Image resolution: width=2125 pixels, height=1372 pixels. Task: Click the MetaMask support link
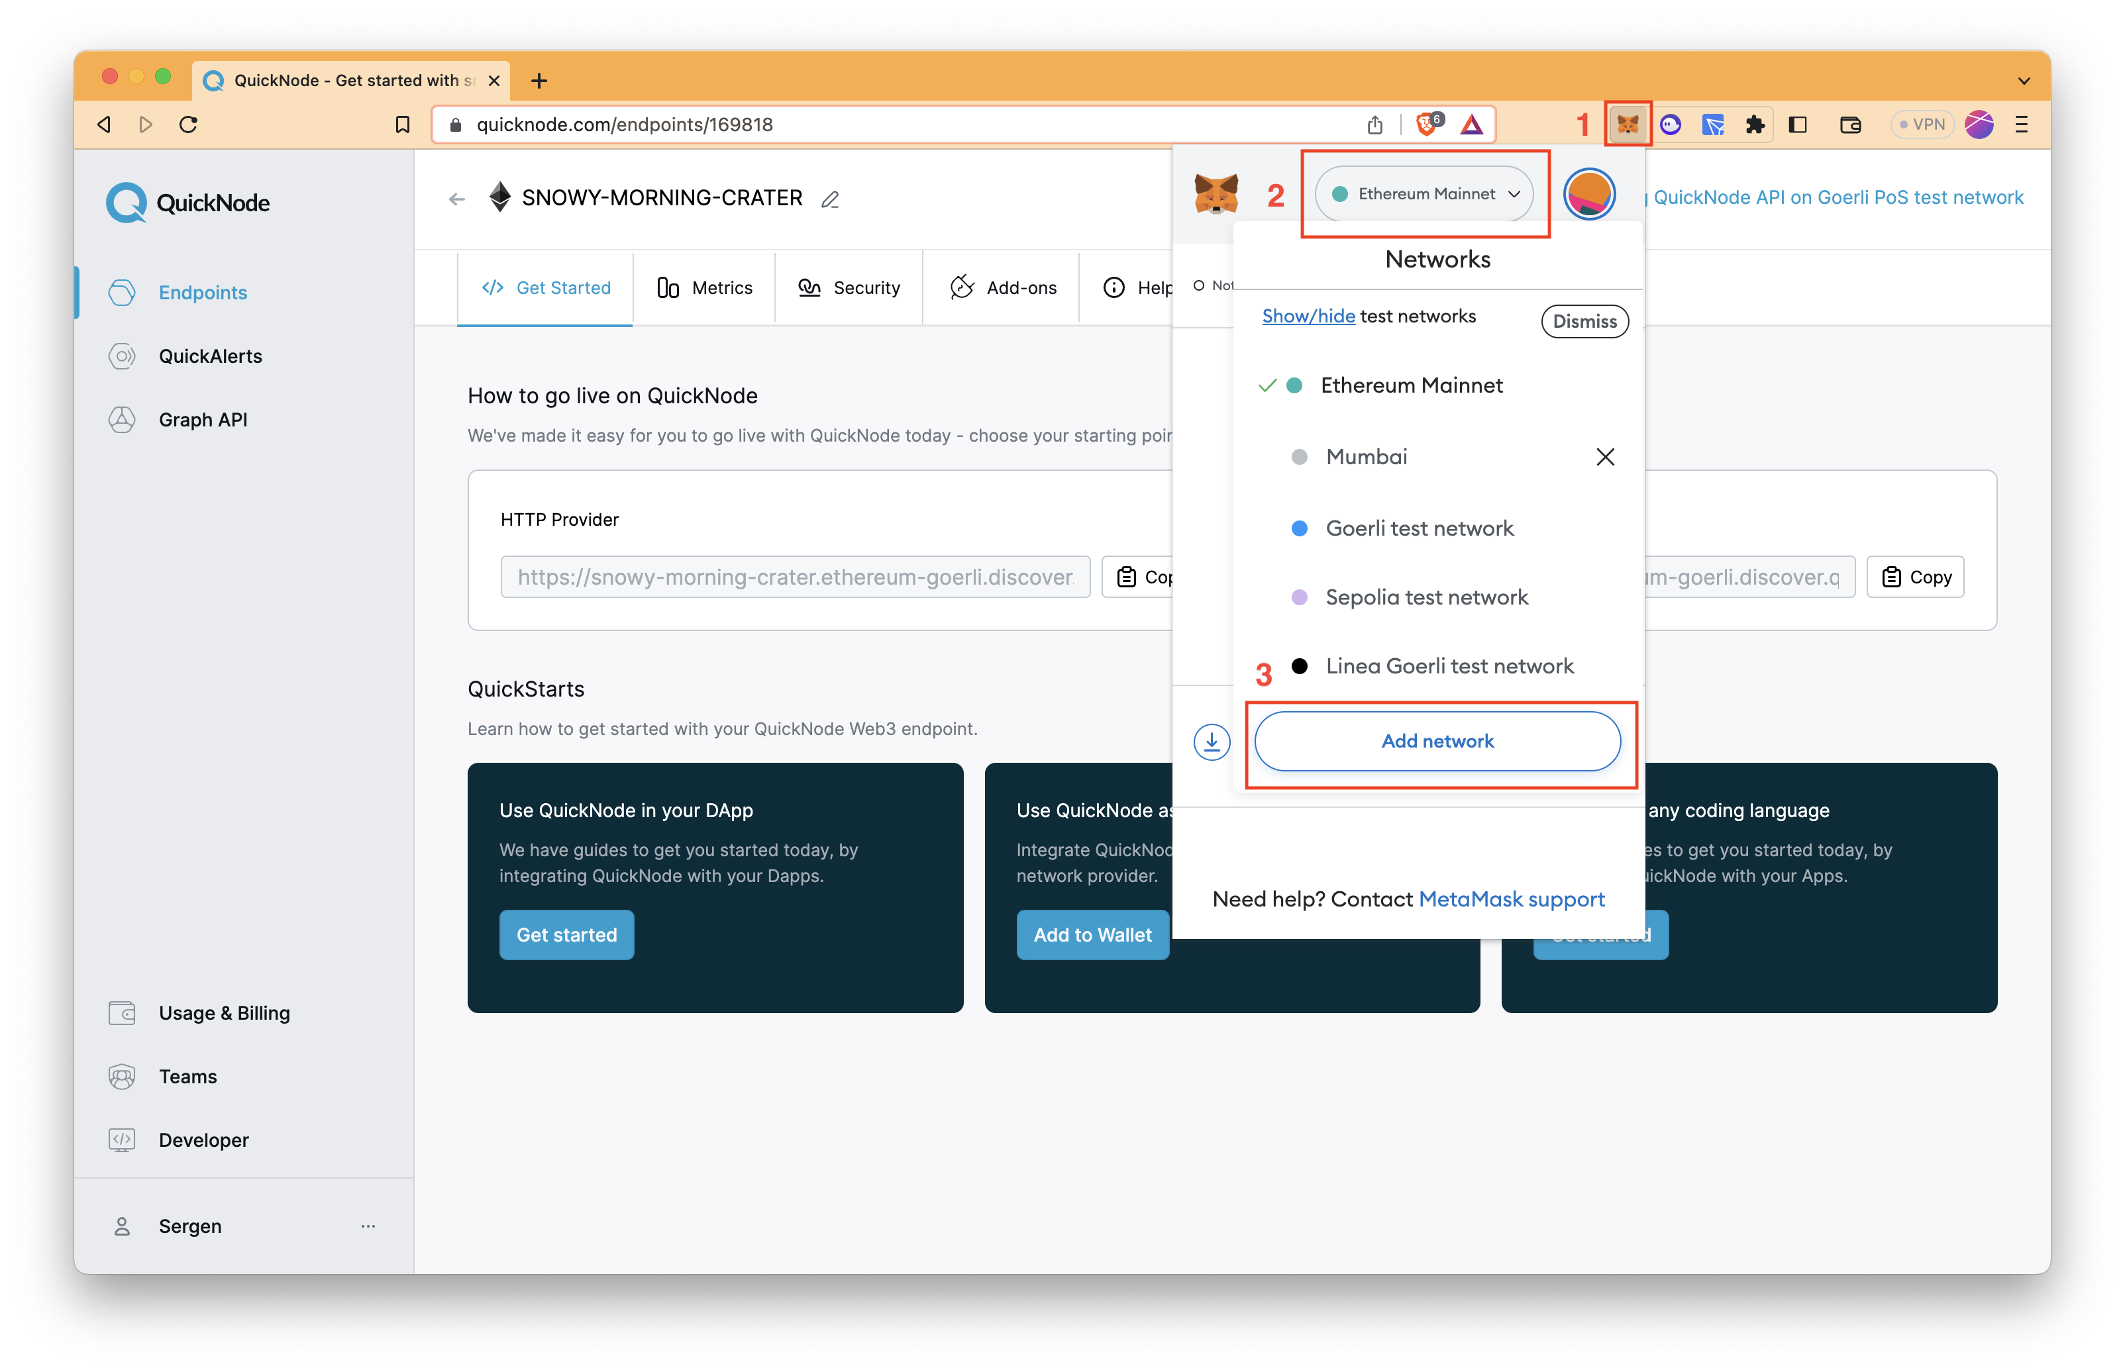click(1512, 898)
